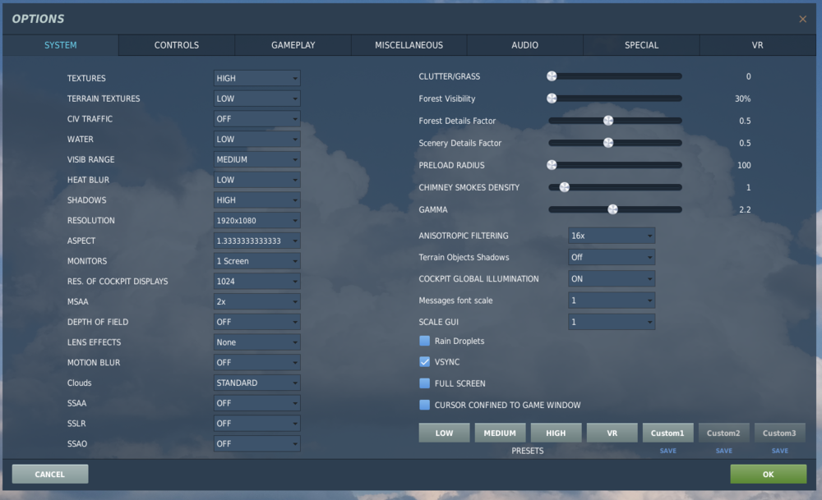Open the COCKPIT GLOBAL ILLUMINATION dropdown
The width and height of the screenshot is (822, 500).
(x=612, y=278)
